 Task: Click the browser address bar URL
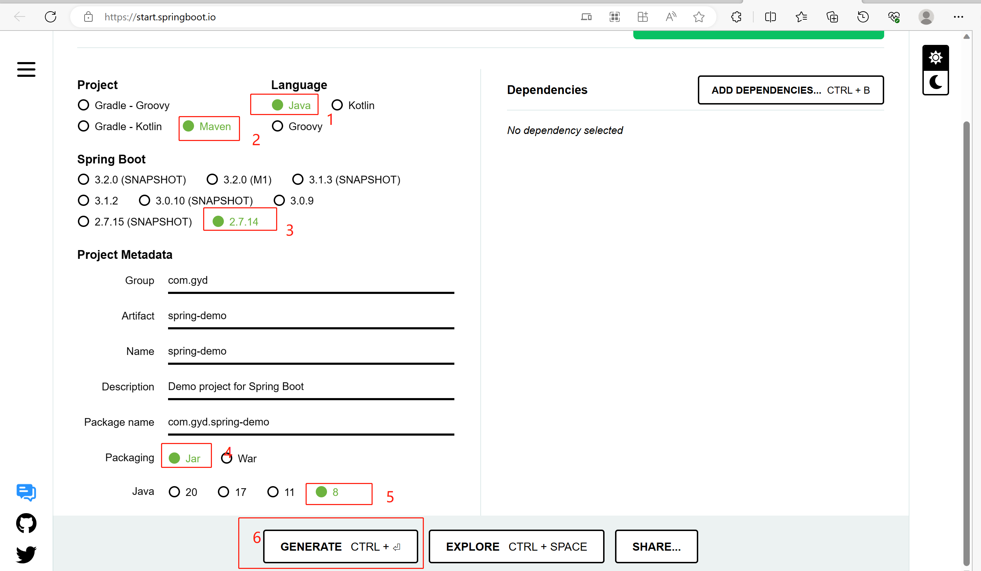tap(160, 17)
